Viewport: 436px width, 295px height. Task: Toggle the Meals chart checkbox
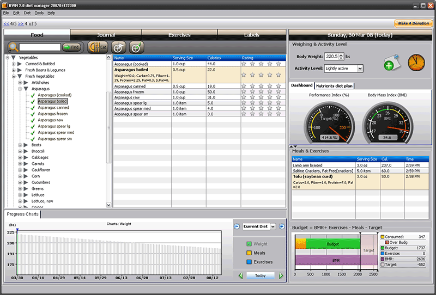tap(249, 253)
